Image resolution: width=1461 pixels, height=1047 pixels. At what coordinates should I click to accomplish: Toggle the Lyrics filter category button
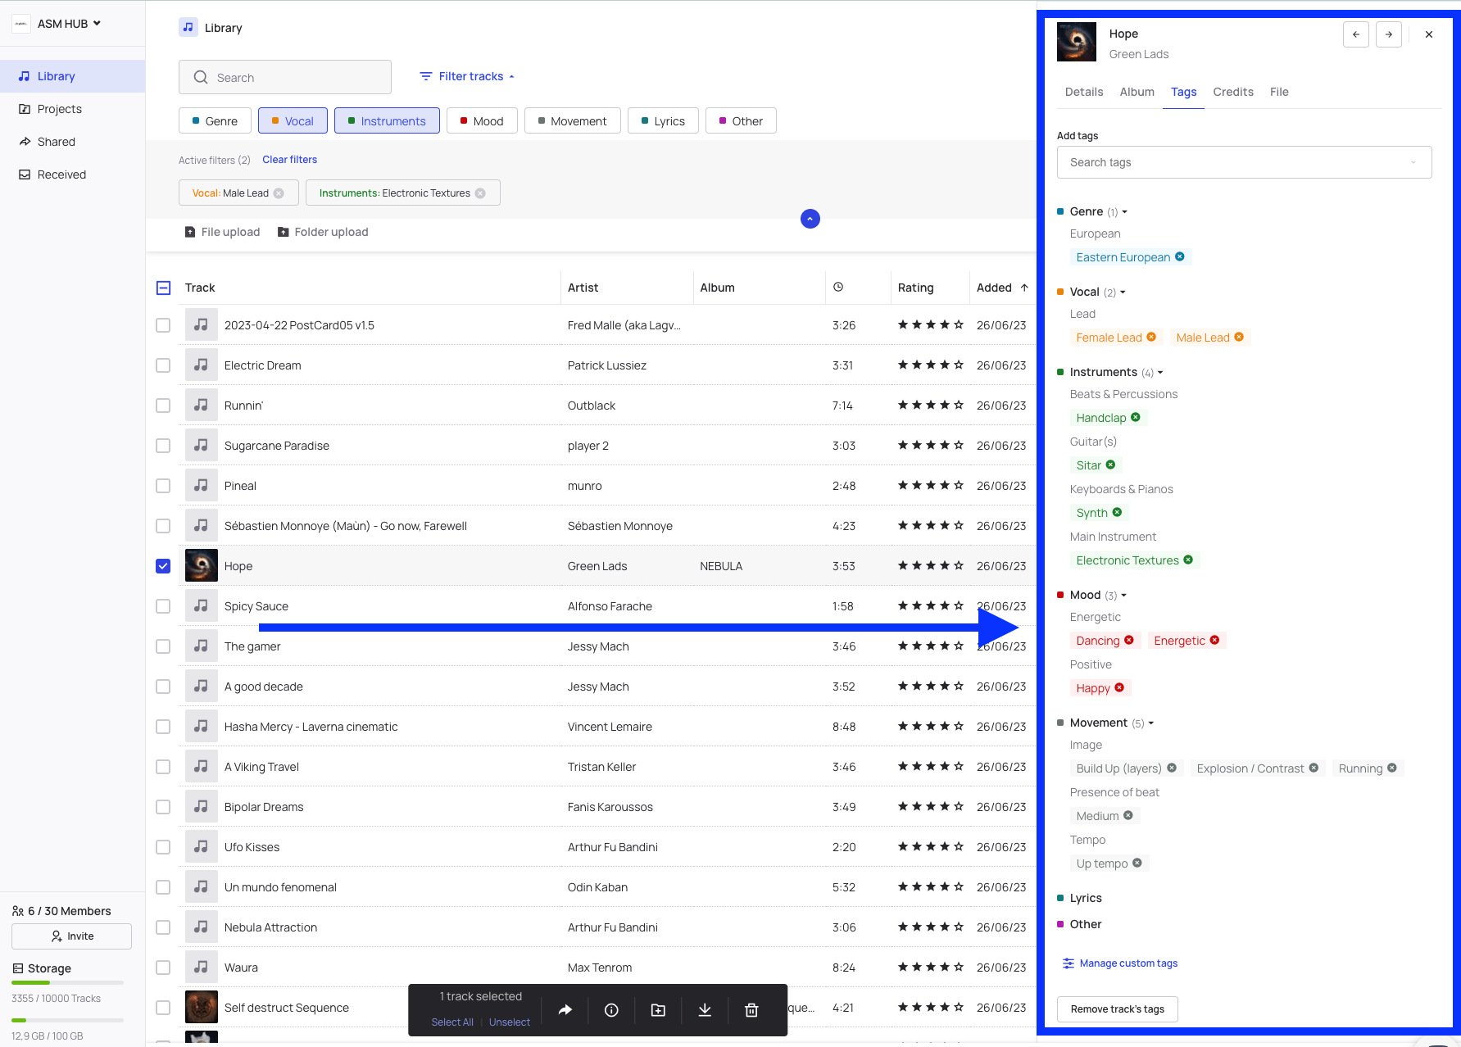pos(663,121)
